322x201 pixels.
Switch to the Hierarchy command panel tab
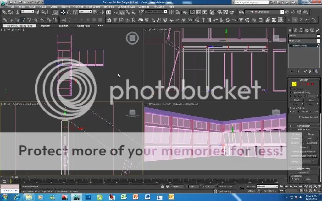(301, 30)
